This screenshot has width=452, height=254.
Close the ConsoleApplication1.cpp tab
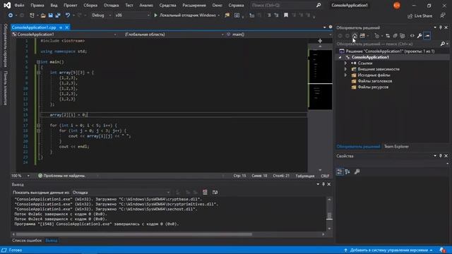[67, 28]
